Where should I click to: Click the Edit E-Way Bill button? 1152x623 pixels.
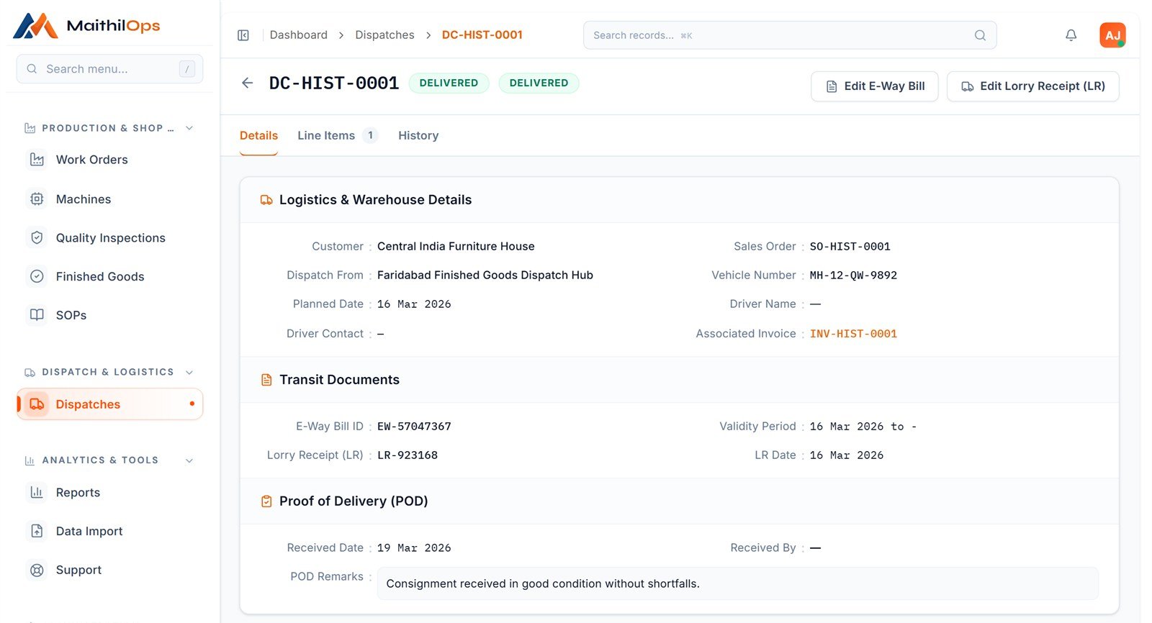(874, 86)
